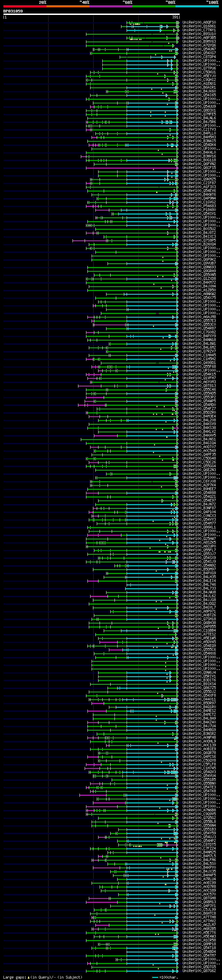Select hit UniRef100_Q54TK8
Screen dimensions: 222x980
tap(199, 791)
